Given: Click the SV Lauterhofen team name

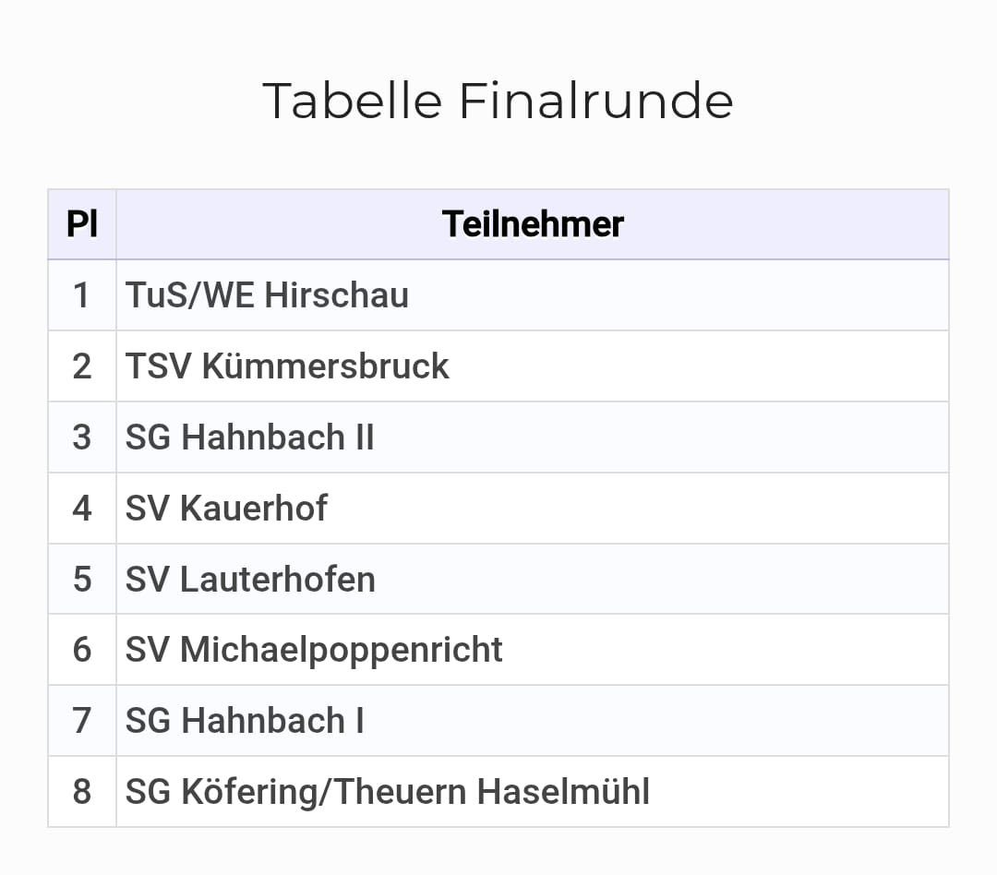Looking at the screenshot, I should pos(250,580).
